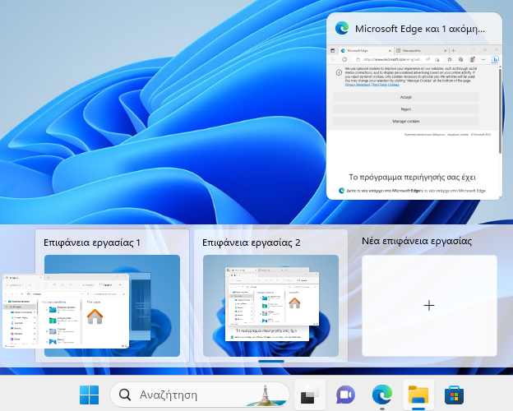
Task: Click the Bing sidebar icon in Edge preview
Action: coord(495,59)
